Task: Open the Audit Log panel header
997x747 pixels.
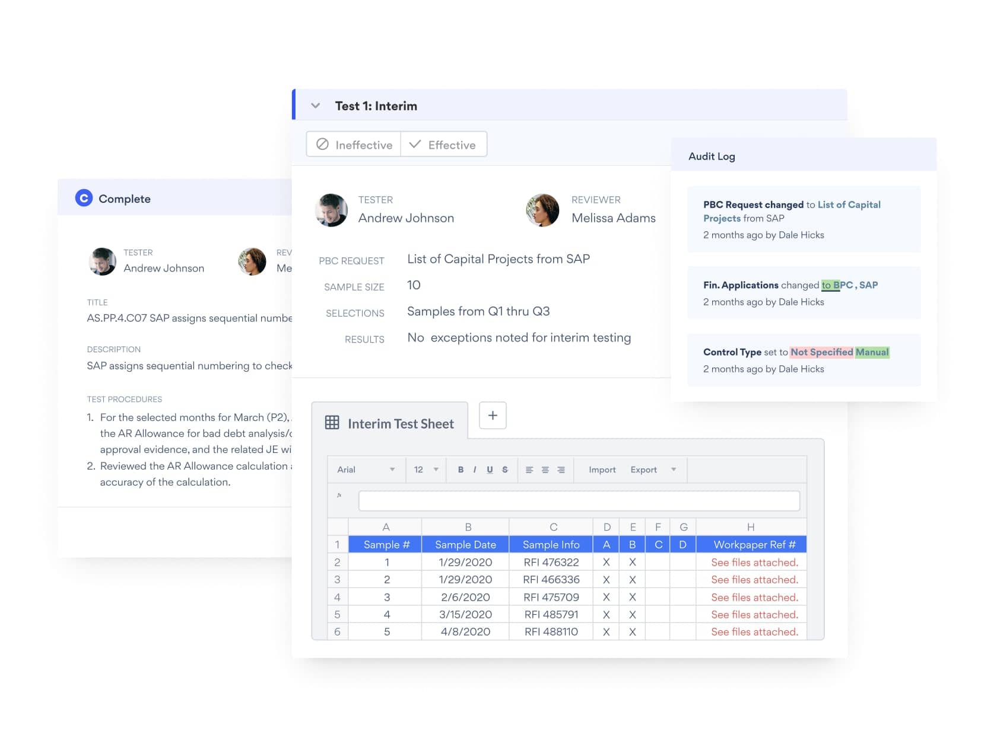Action: 711,156
